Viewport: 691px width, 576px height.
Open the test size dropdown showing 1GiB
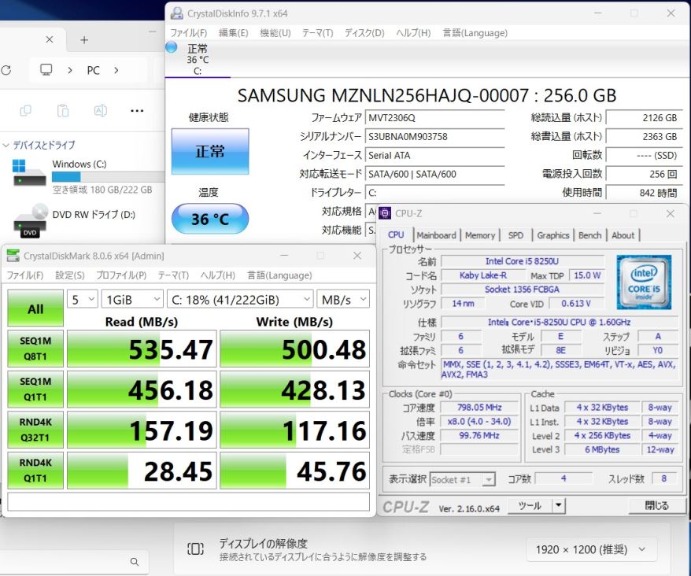coord(132,300)
